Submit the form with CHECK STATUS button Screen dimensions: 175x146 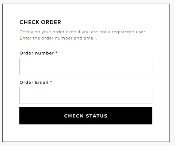click(86, 116)
